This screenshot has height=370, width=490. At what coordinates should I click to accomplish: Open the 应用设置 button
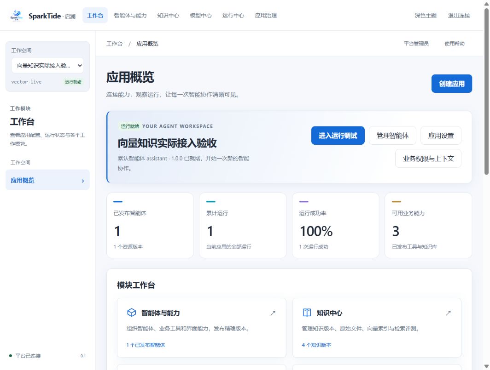coord(441,136)
